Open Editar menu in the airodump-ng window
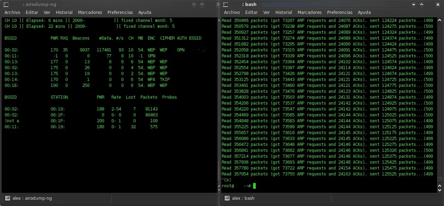This screenshot has height=206, width=444. pos(32,12)
